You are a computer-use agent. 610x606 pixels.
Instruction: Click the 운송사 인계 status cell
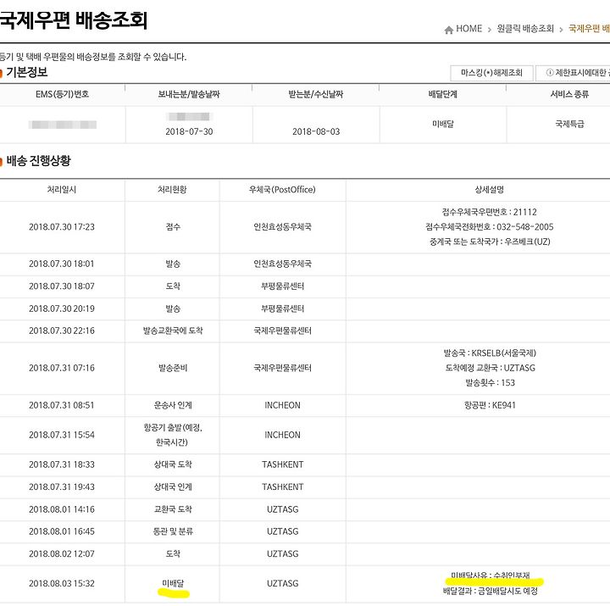(173, 405)
